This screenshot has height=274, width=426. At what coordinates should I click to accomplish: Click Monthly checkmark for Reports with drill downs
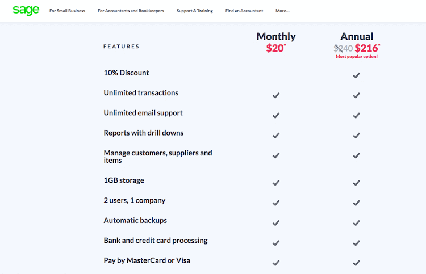(276, 136)
